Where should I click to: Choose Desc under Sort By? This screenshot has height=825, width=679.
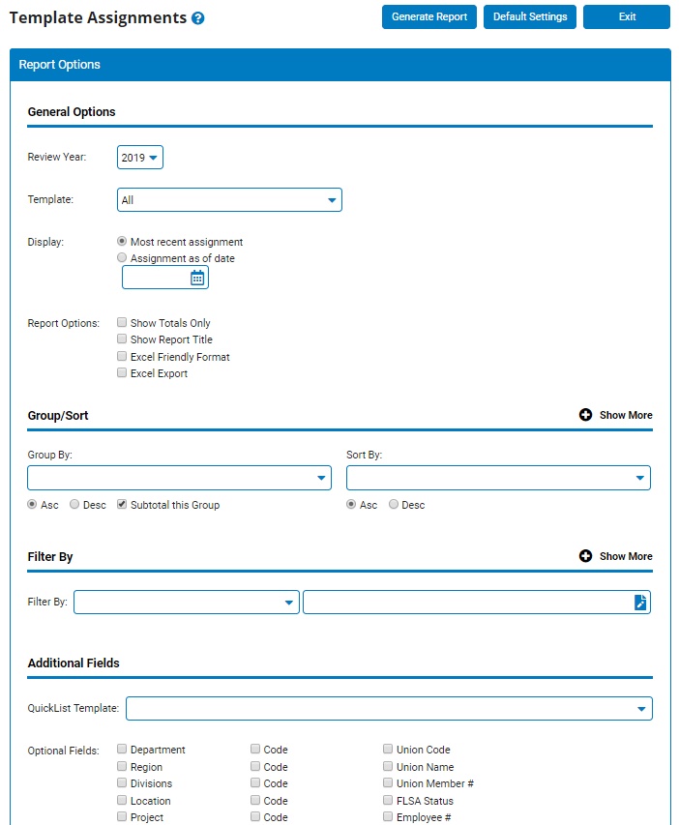(394, 504)
